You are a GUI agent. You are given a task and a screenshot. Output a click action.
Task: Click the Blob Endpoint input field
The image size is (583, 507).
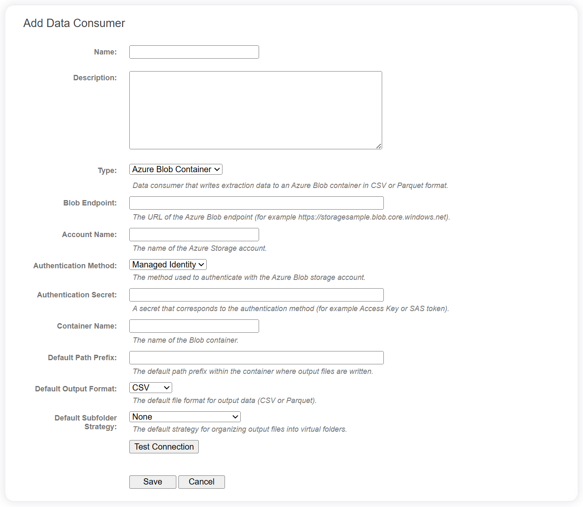click(256, 203)
